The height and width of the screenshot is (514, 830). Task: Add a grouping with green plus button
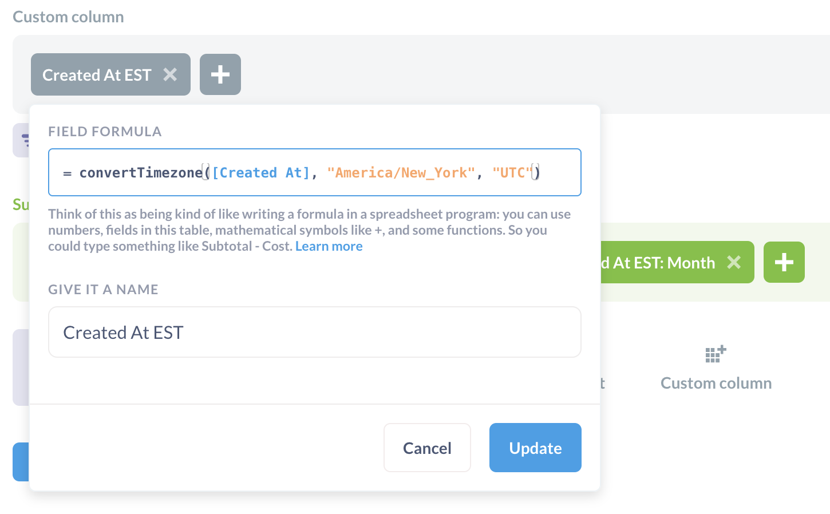click(784, 262)
